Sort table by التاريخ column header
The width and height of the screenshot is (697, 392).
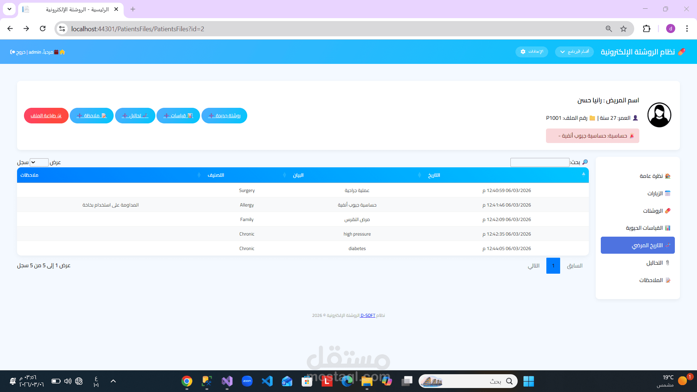(434, 175)
